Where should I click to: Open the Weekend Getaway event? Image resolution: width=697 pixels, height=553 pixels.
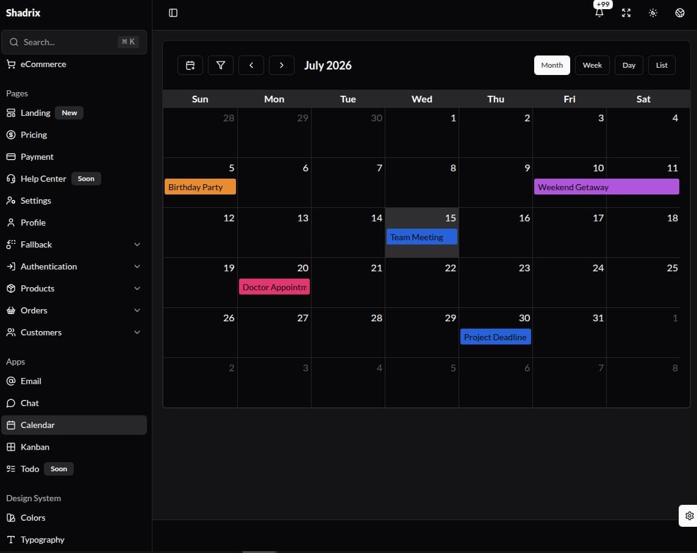(x=606, y=187)
